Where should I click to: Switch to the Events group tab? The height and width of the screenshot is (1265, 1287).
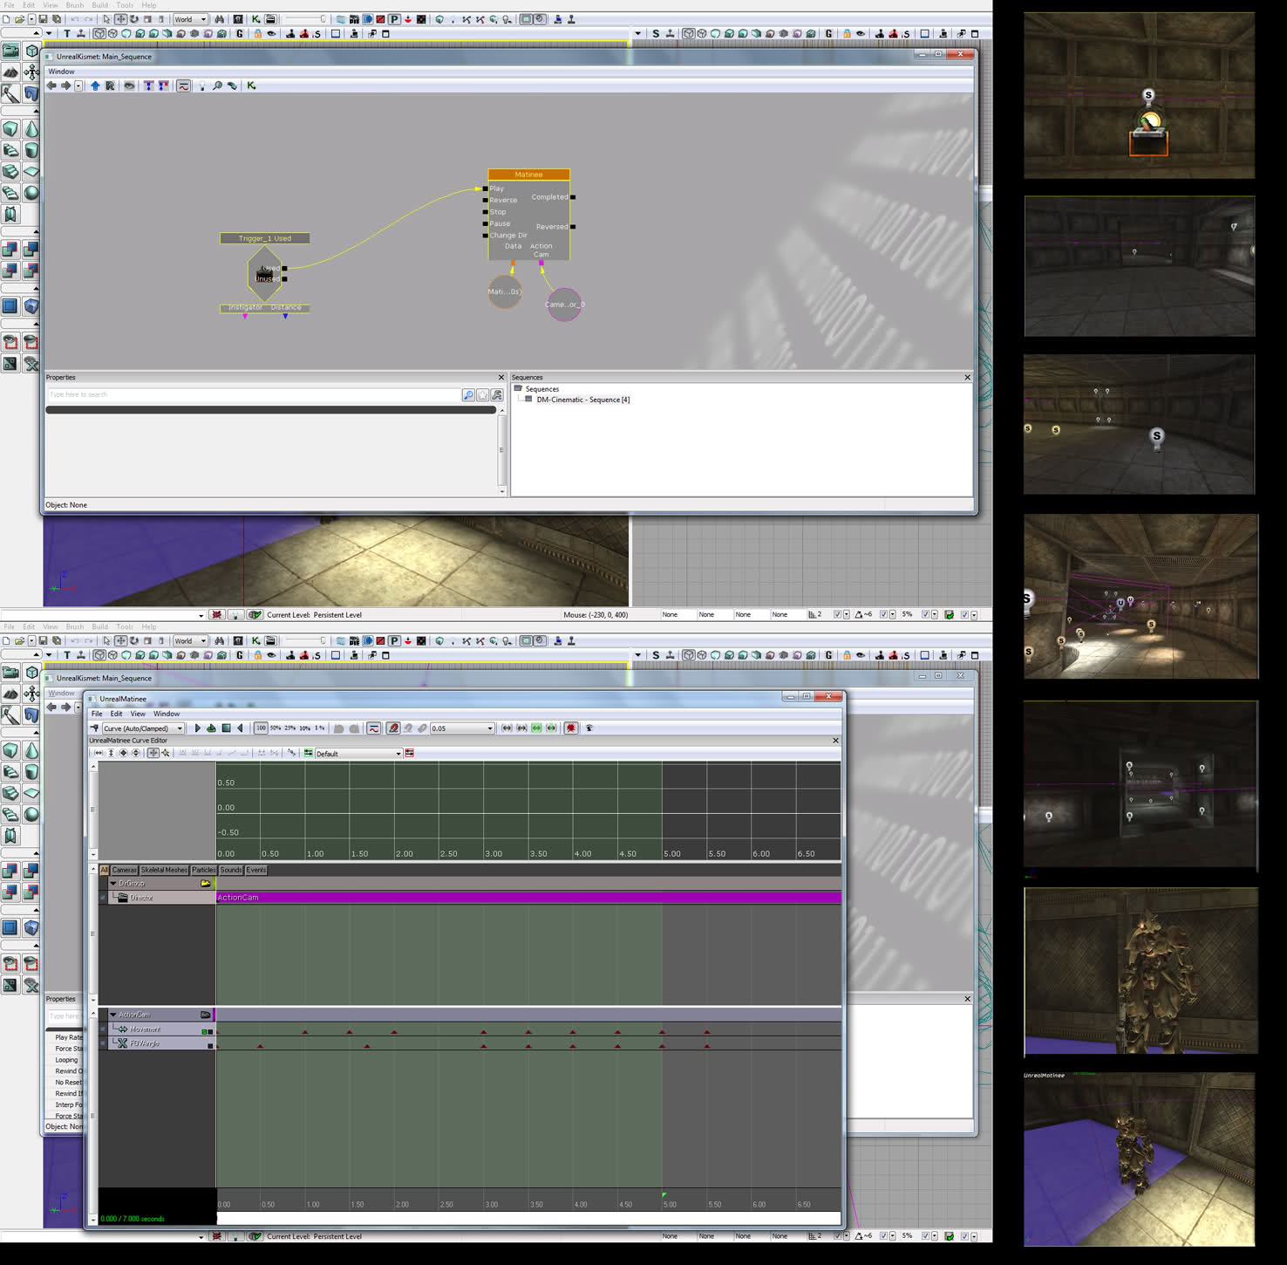click(x=256, y=870)
